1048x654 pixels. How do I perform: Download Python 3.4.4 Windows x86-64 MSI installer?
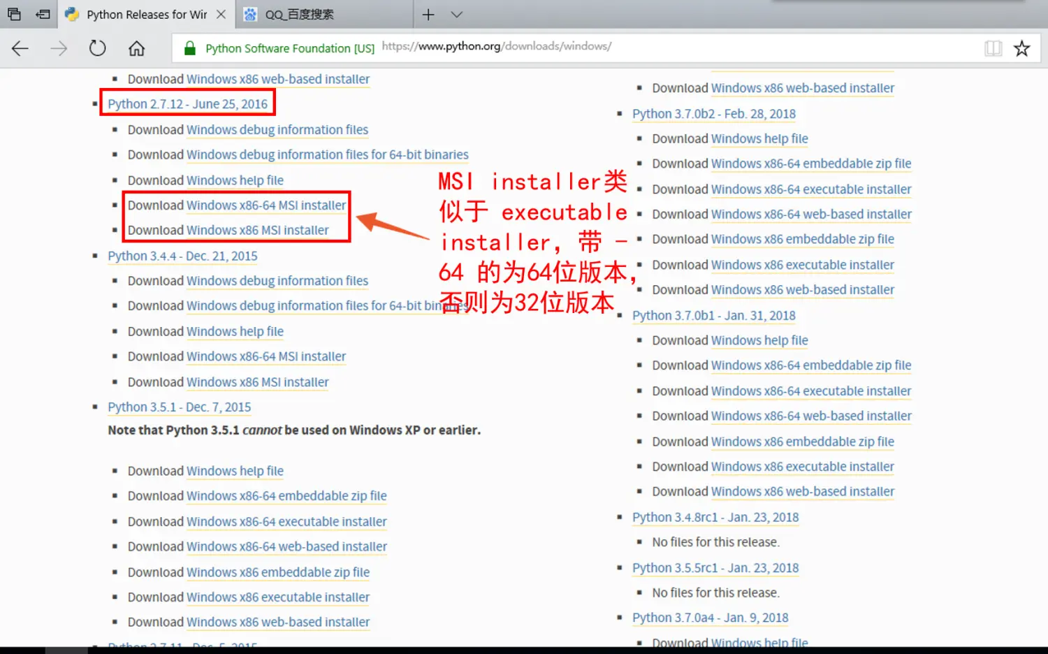coord(266,357)
